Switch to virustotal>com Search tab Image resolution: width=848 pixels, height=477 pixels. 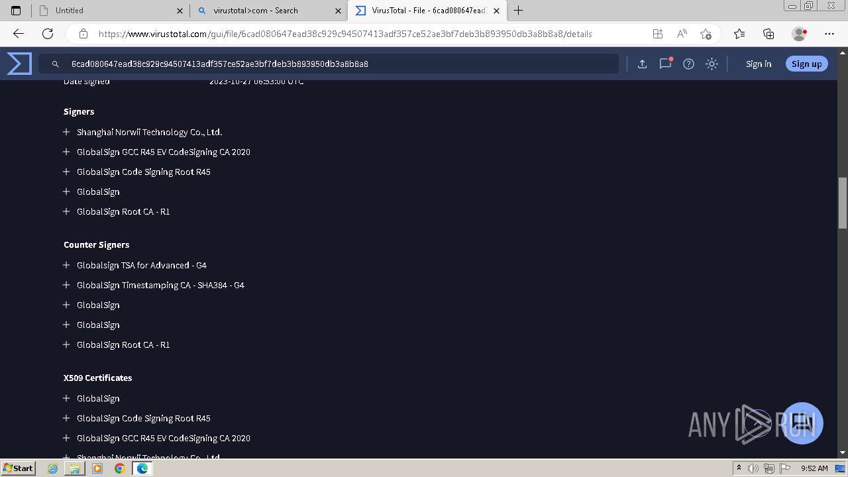268,11
